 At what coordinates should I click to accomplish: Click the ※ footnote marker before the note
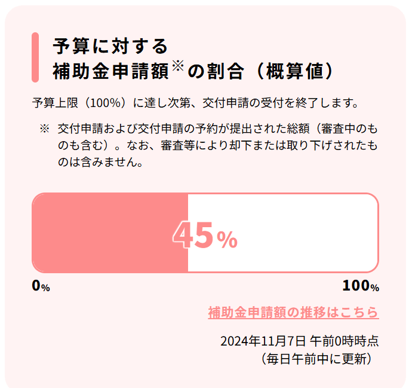44,129
